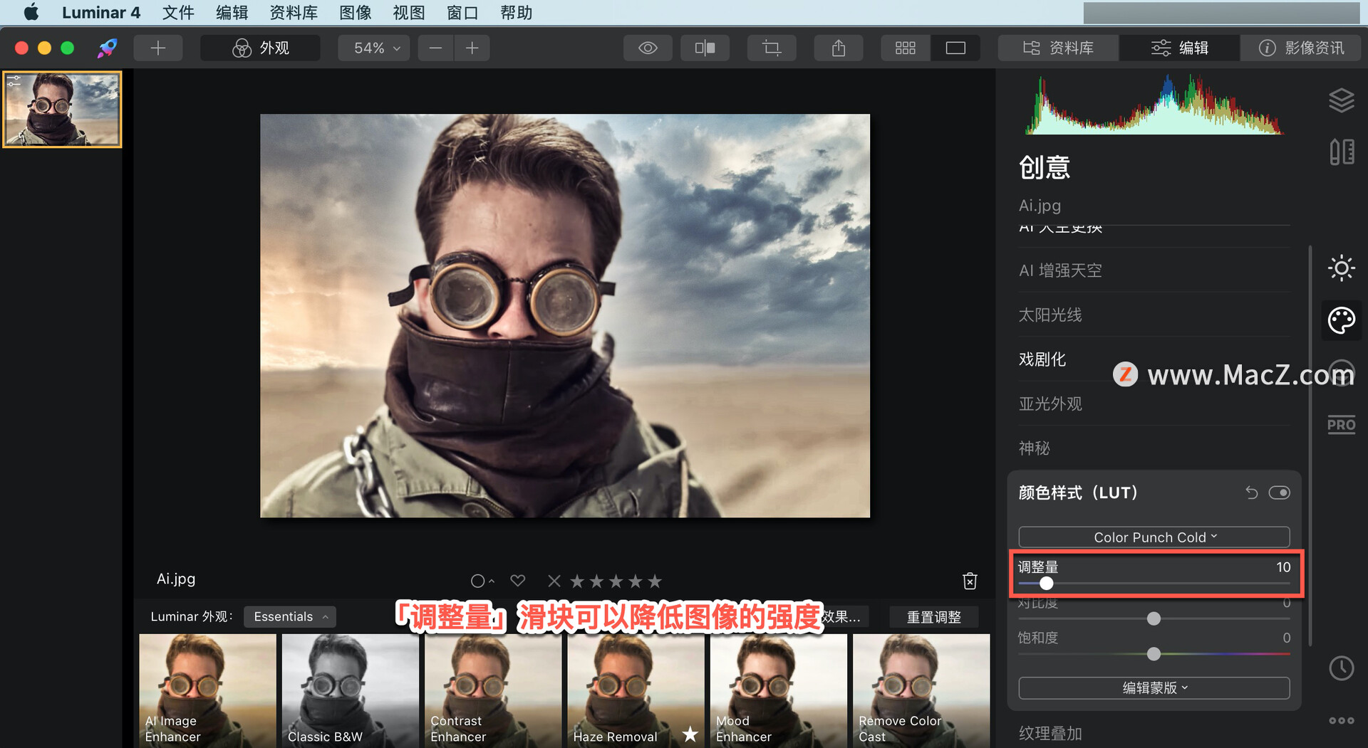This screenshot has width=1368, height=748.
Task: Open the 图像 menu
Action: [x=356, y=12]
